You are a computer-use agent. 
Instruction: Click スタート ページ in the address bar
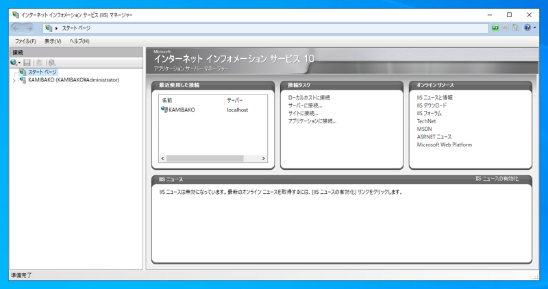point(76,28)
